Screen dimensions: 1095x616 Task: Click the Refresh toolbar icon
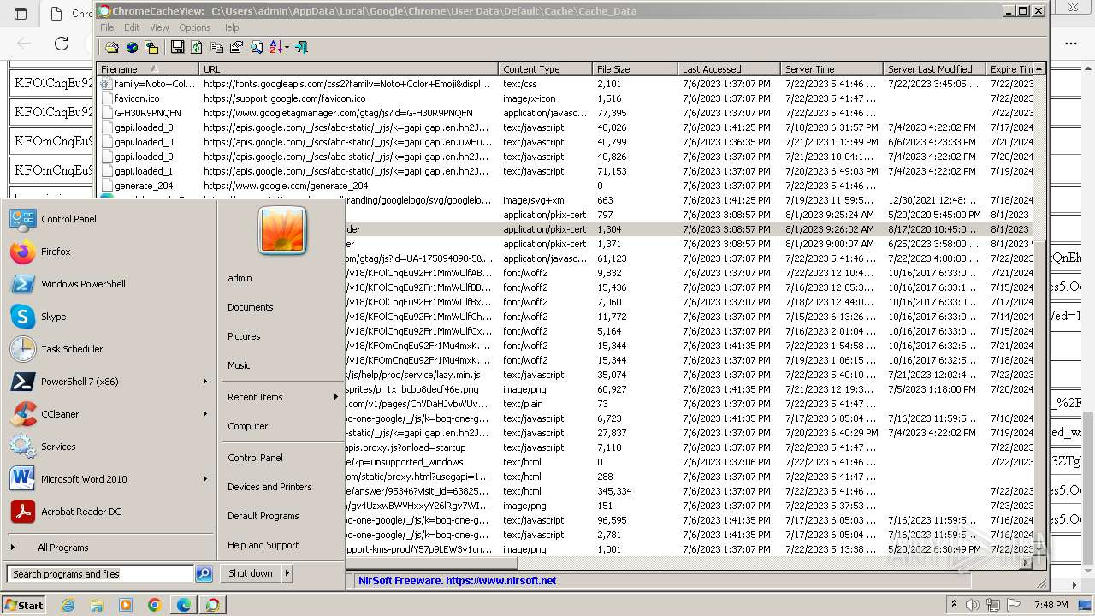pos(197,48)
